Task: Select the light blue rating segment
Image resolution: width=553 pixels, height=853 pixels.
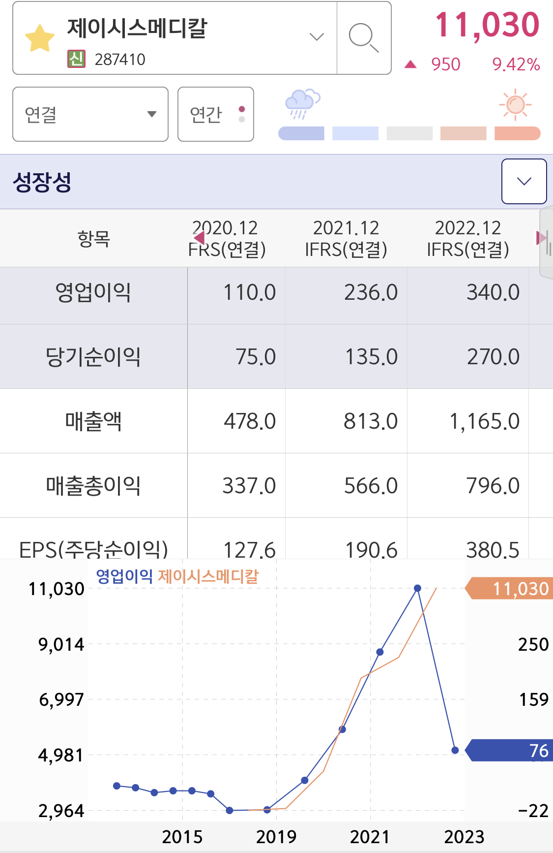Action: pyautogui.click(x=355, y=133)
